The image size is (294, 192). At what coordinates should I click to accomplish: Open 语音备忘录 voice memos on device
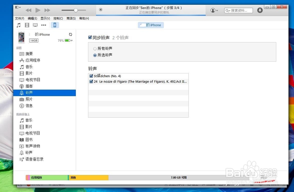45,159
